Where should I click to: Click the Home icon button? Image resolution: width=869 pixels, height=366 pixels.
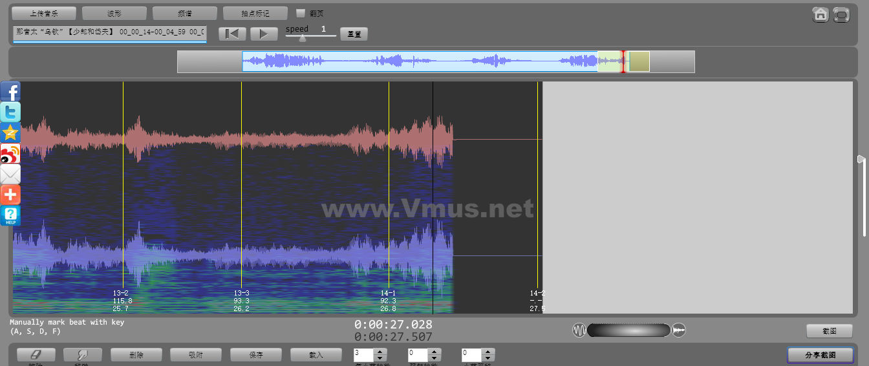click(821, 14)
